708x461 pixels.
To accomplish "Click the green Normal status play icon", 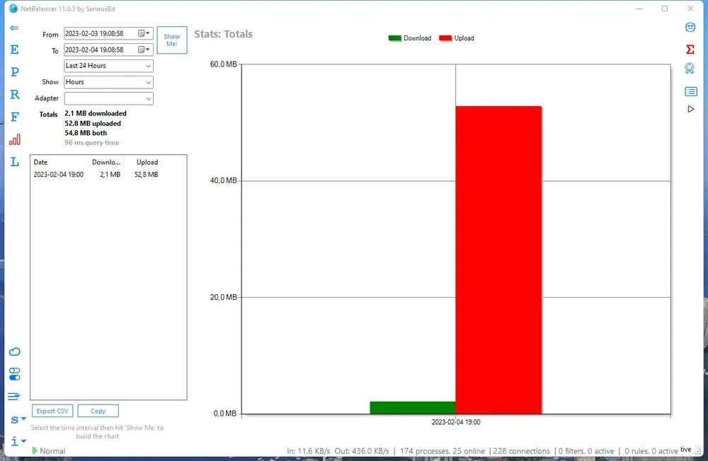I will (35, 450).
